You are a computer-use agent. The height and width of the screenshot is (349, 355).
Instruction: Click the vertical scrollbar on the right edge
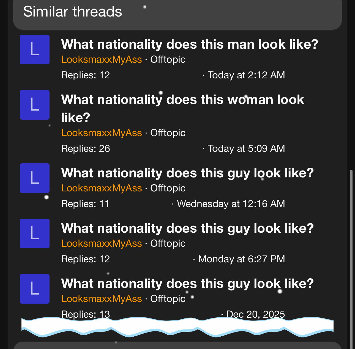point(351,248)
